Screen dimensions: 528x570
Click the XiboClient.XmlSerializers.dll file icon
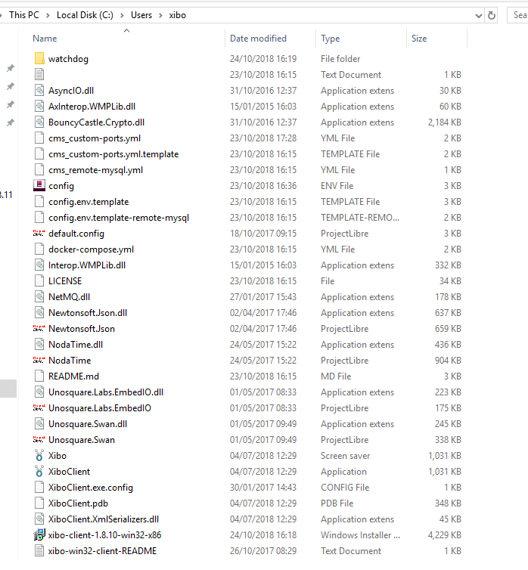(x=39, y=519)
